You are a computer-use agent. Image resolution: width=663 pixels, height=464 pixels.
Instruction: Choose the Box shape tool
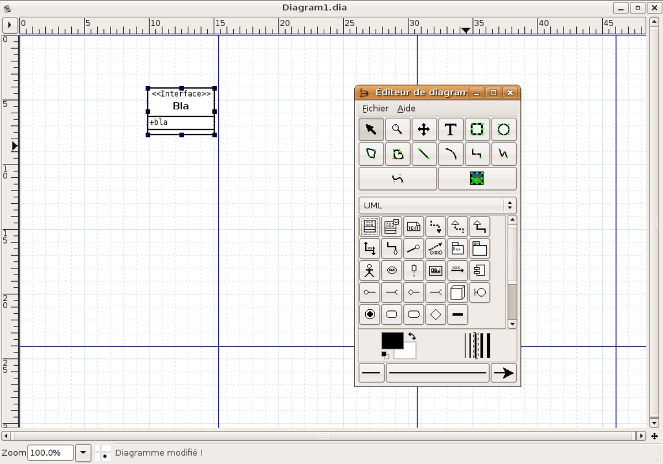coord(477,129)
